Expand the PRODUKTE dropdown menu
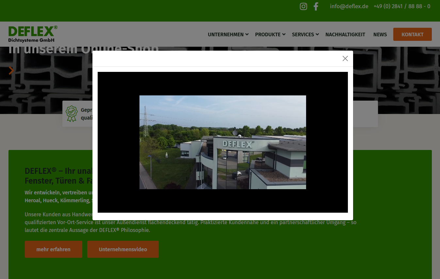 click(270, 35)
